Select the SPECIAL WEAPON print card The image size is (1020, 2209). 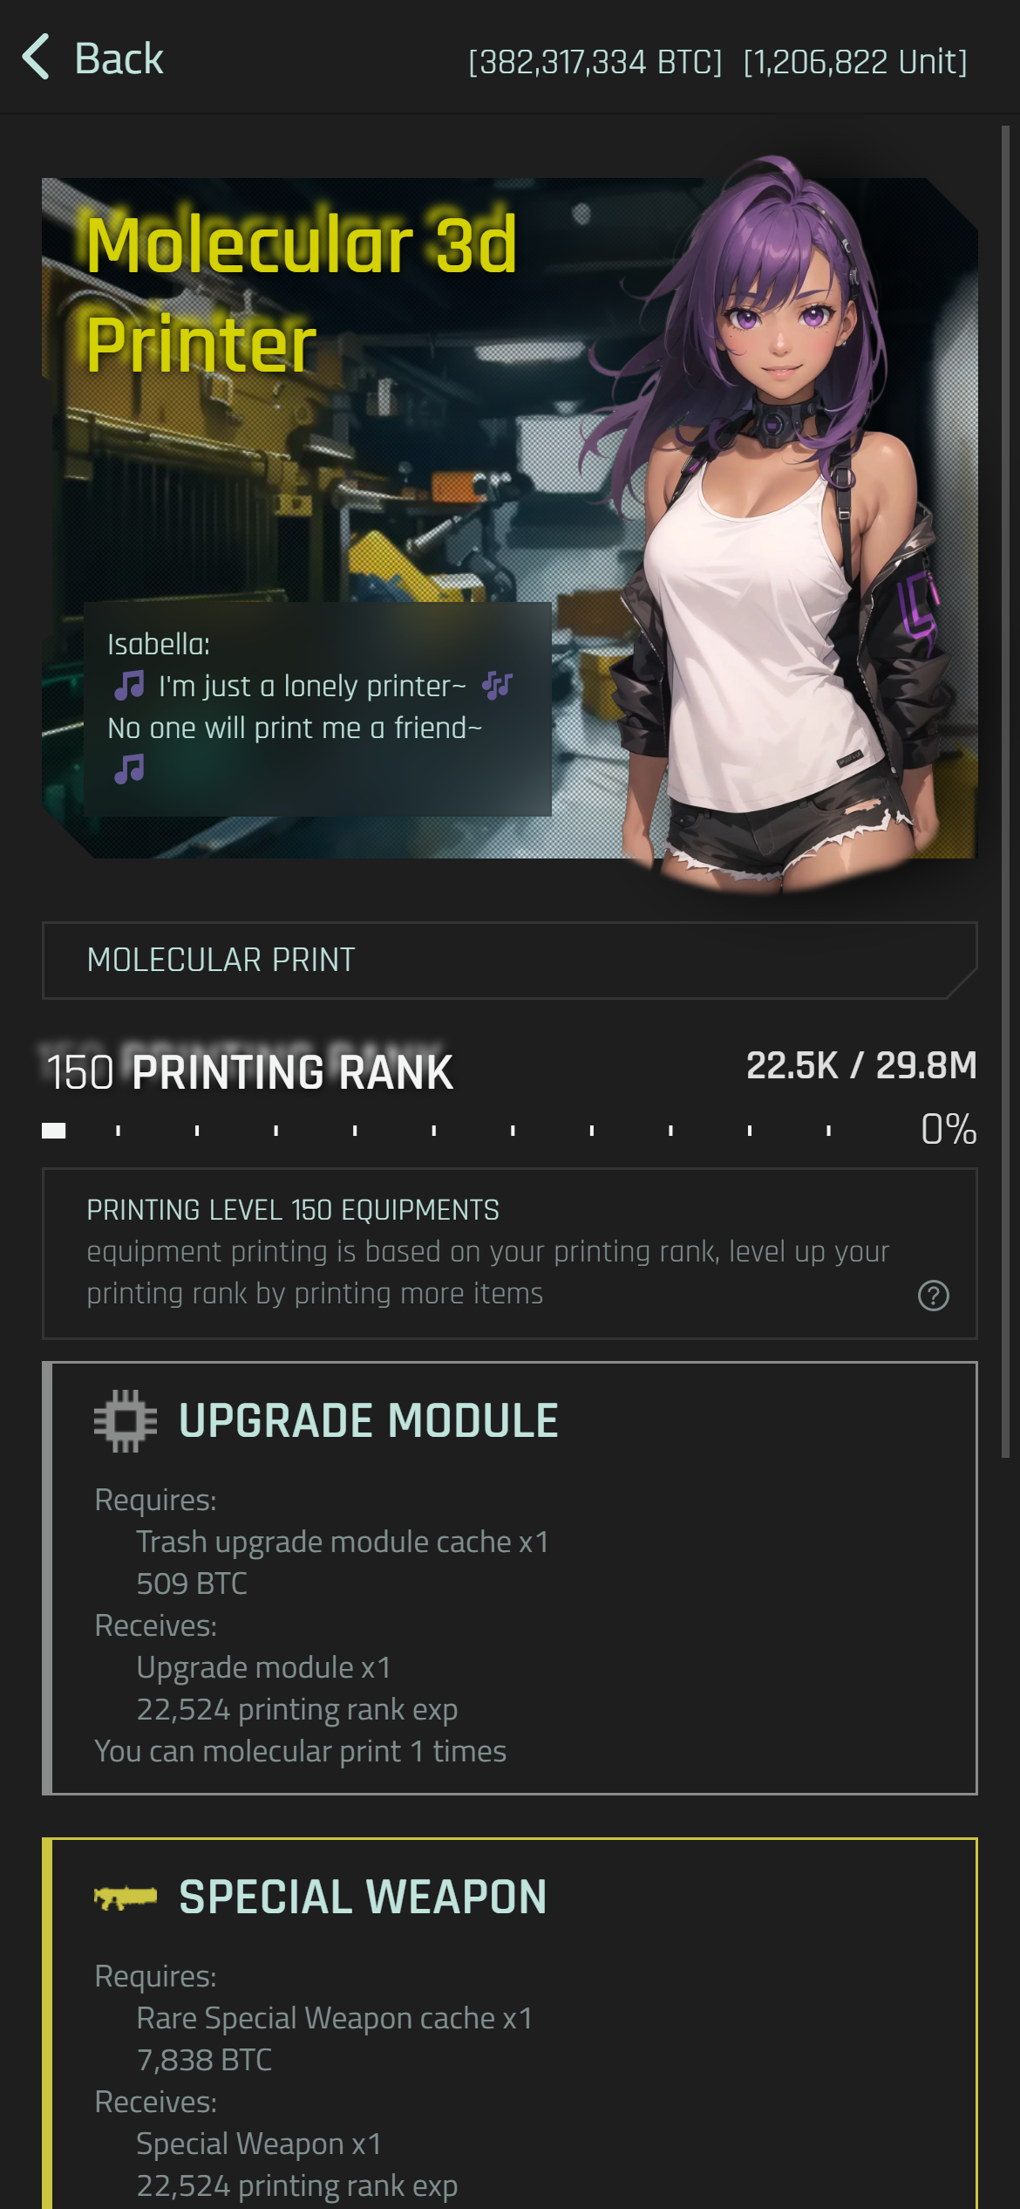[509, 2024]
